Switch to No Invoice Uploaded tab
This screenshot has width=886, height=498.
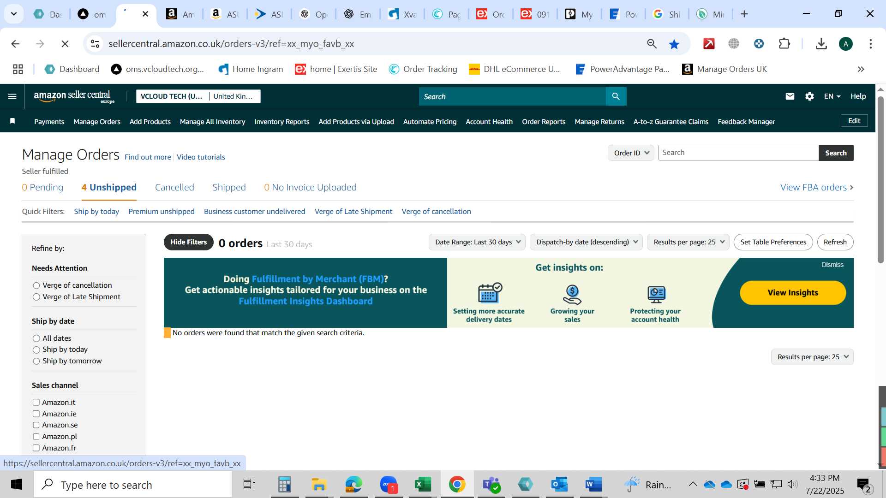pos(310,188)
